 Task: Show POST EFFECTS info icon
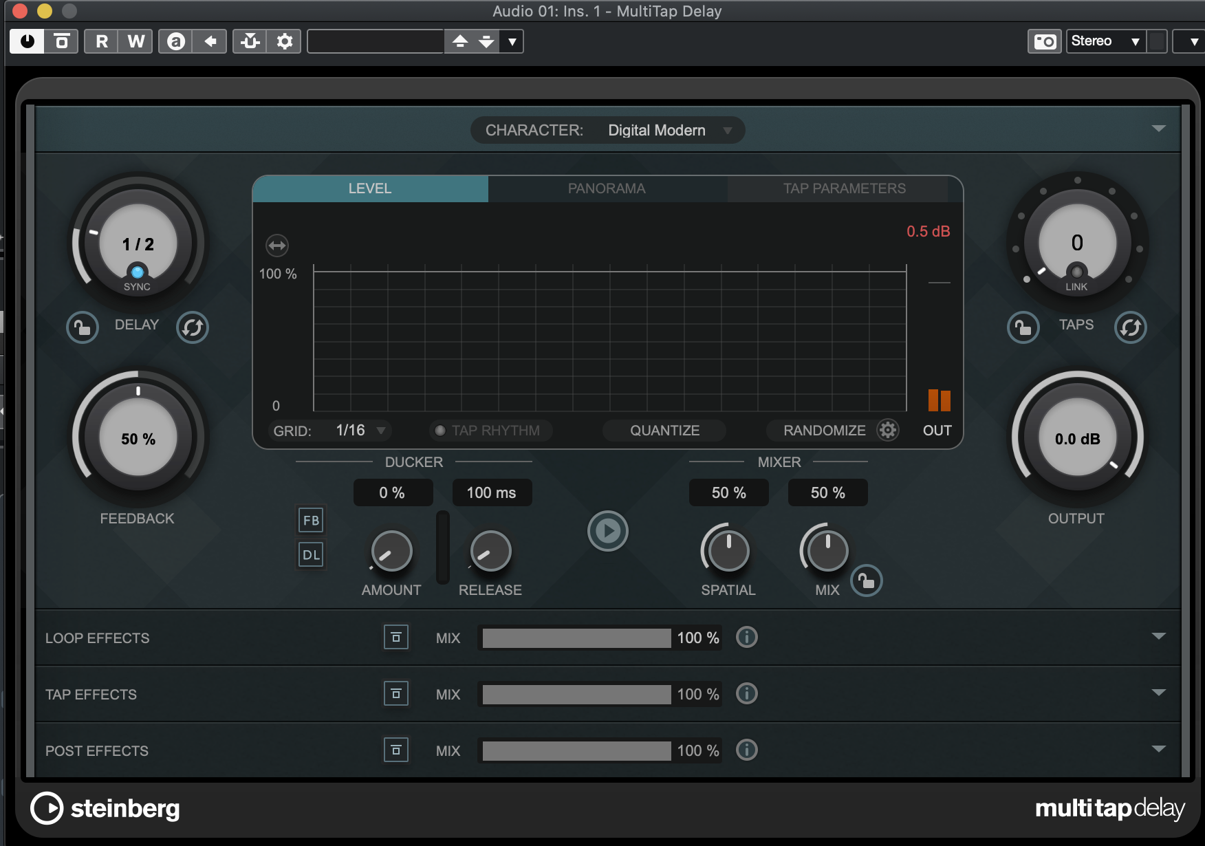(x=746, y=750)
